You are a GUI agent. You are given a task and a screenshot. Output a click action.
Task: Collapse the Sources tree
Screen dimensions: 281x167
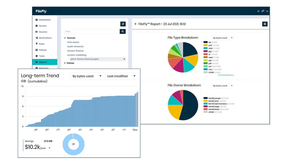pyautogui.click(x=65, y=38)
